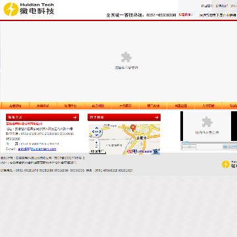Open the first tab of the orange navigation bar
237x237 pixels.
(15, 106)
